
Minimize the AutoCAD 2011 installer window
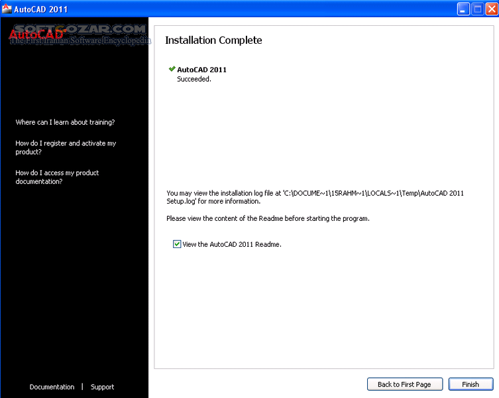463,9
